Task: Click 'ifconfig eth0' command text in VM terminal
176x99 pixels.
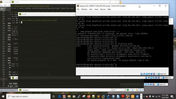Action: pos(125,44)
